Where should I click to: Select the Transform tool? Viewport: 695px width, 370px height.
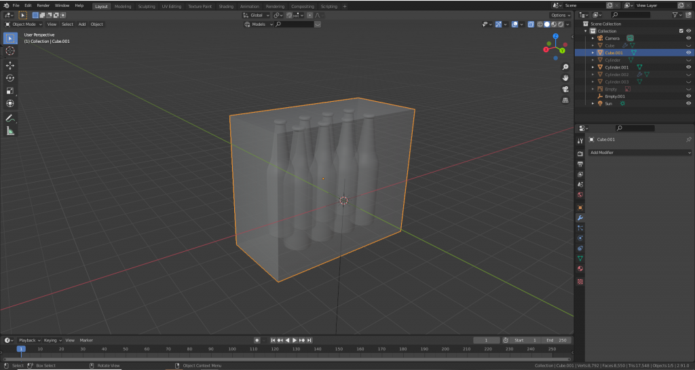pos(10,103)
